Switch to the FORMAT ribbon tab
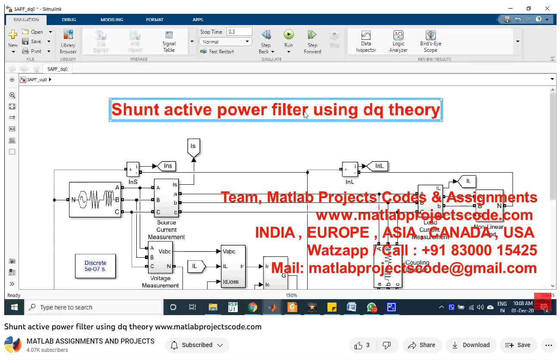Viewport: 560px width, 360px height. (x=154, y=19)
